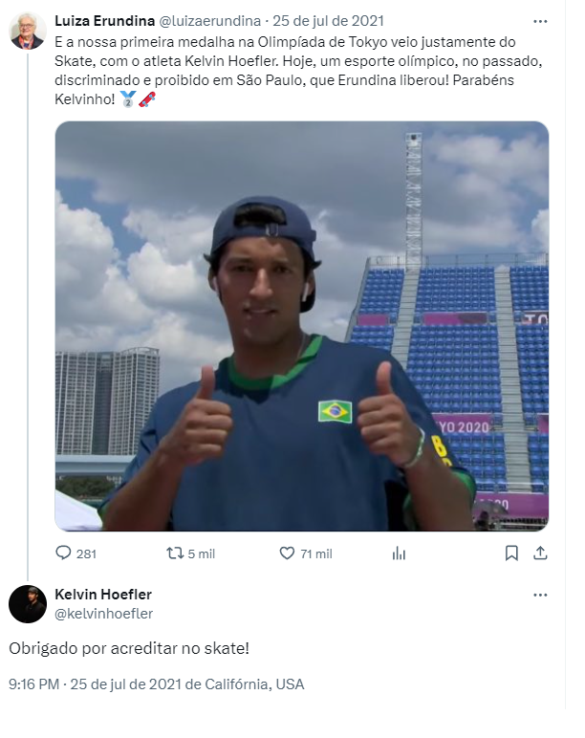Open the tweet analytics bar-chart icon
The image size is (585, 738).
click(x=400, y=553)
